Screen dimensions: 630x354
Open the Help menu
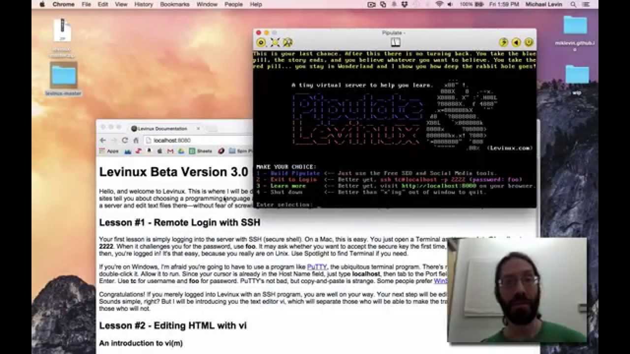(x=256, y=4)
